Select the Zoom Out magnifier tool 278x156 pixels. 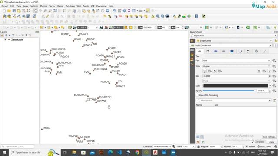click(50, 11)
